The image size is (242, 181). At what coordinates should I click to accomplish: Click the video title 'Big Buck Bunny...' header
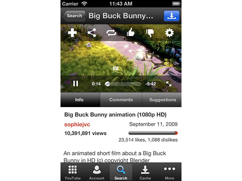(x=121, y=16)
